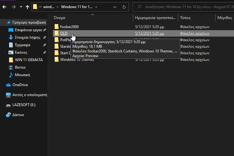
Task: Open Αυτός ο υπολογιστής in sidebar
Action: (30, 95)
